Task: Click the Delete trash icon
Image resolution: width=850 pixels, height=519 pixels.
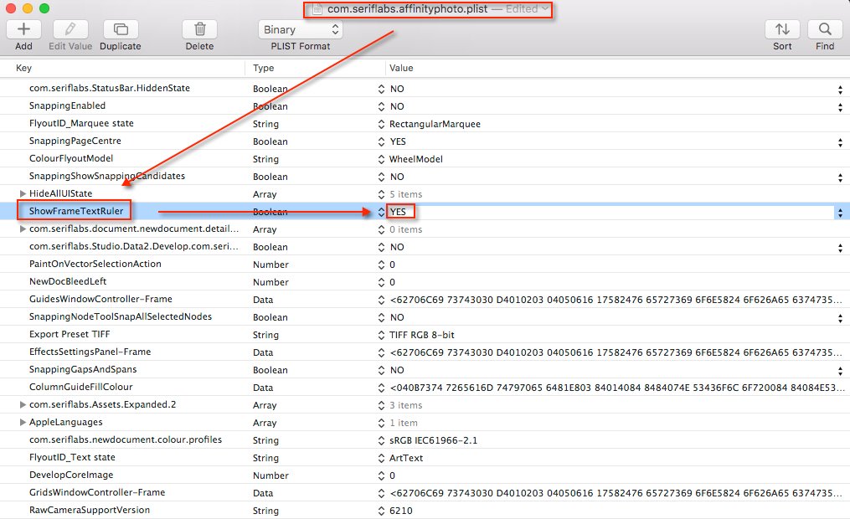Action: tap(199, 29)
